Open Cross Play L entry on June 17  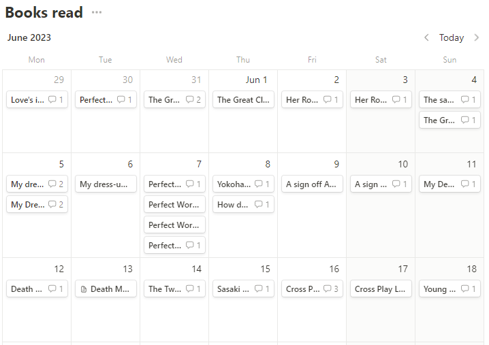[x=380, y=289]
